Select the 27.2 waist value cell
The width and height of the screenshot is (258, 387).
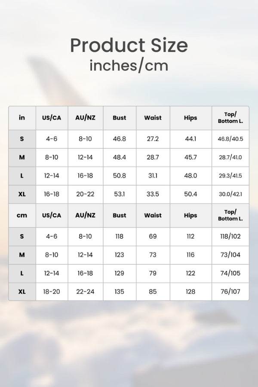(153, 139)
